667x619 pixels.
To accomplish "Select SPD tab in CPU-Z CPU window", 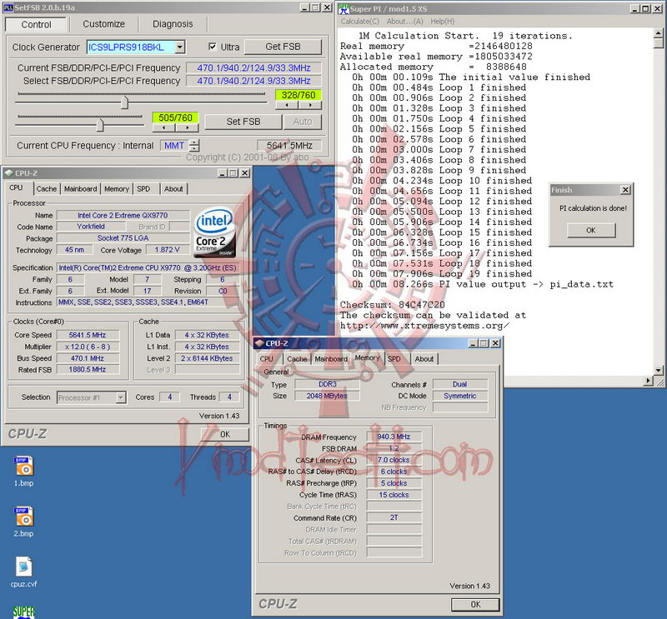I will pos(143,189).
